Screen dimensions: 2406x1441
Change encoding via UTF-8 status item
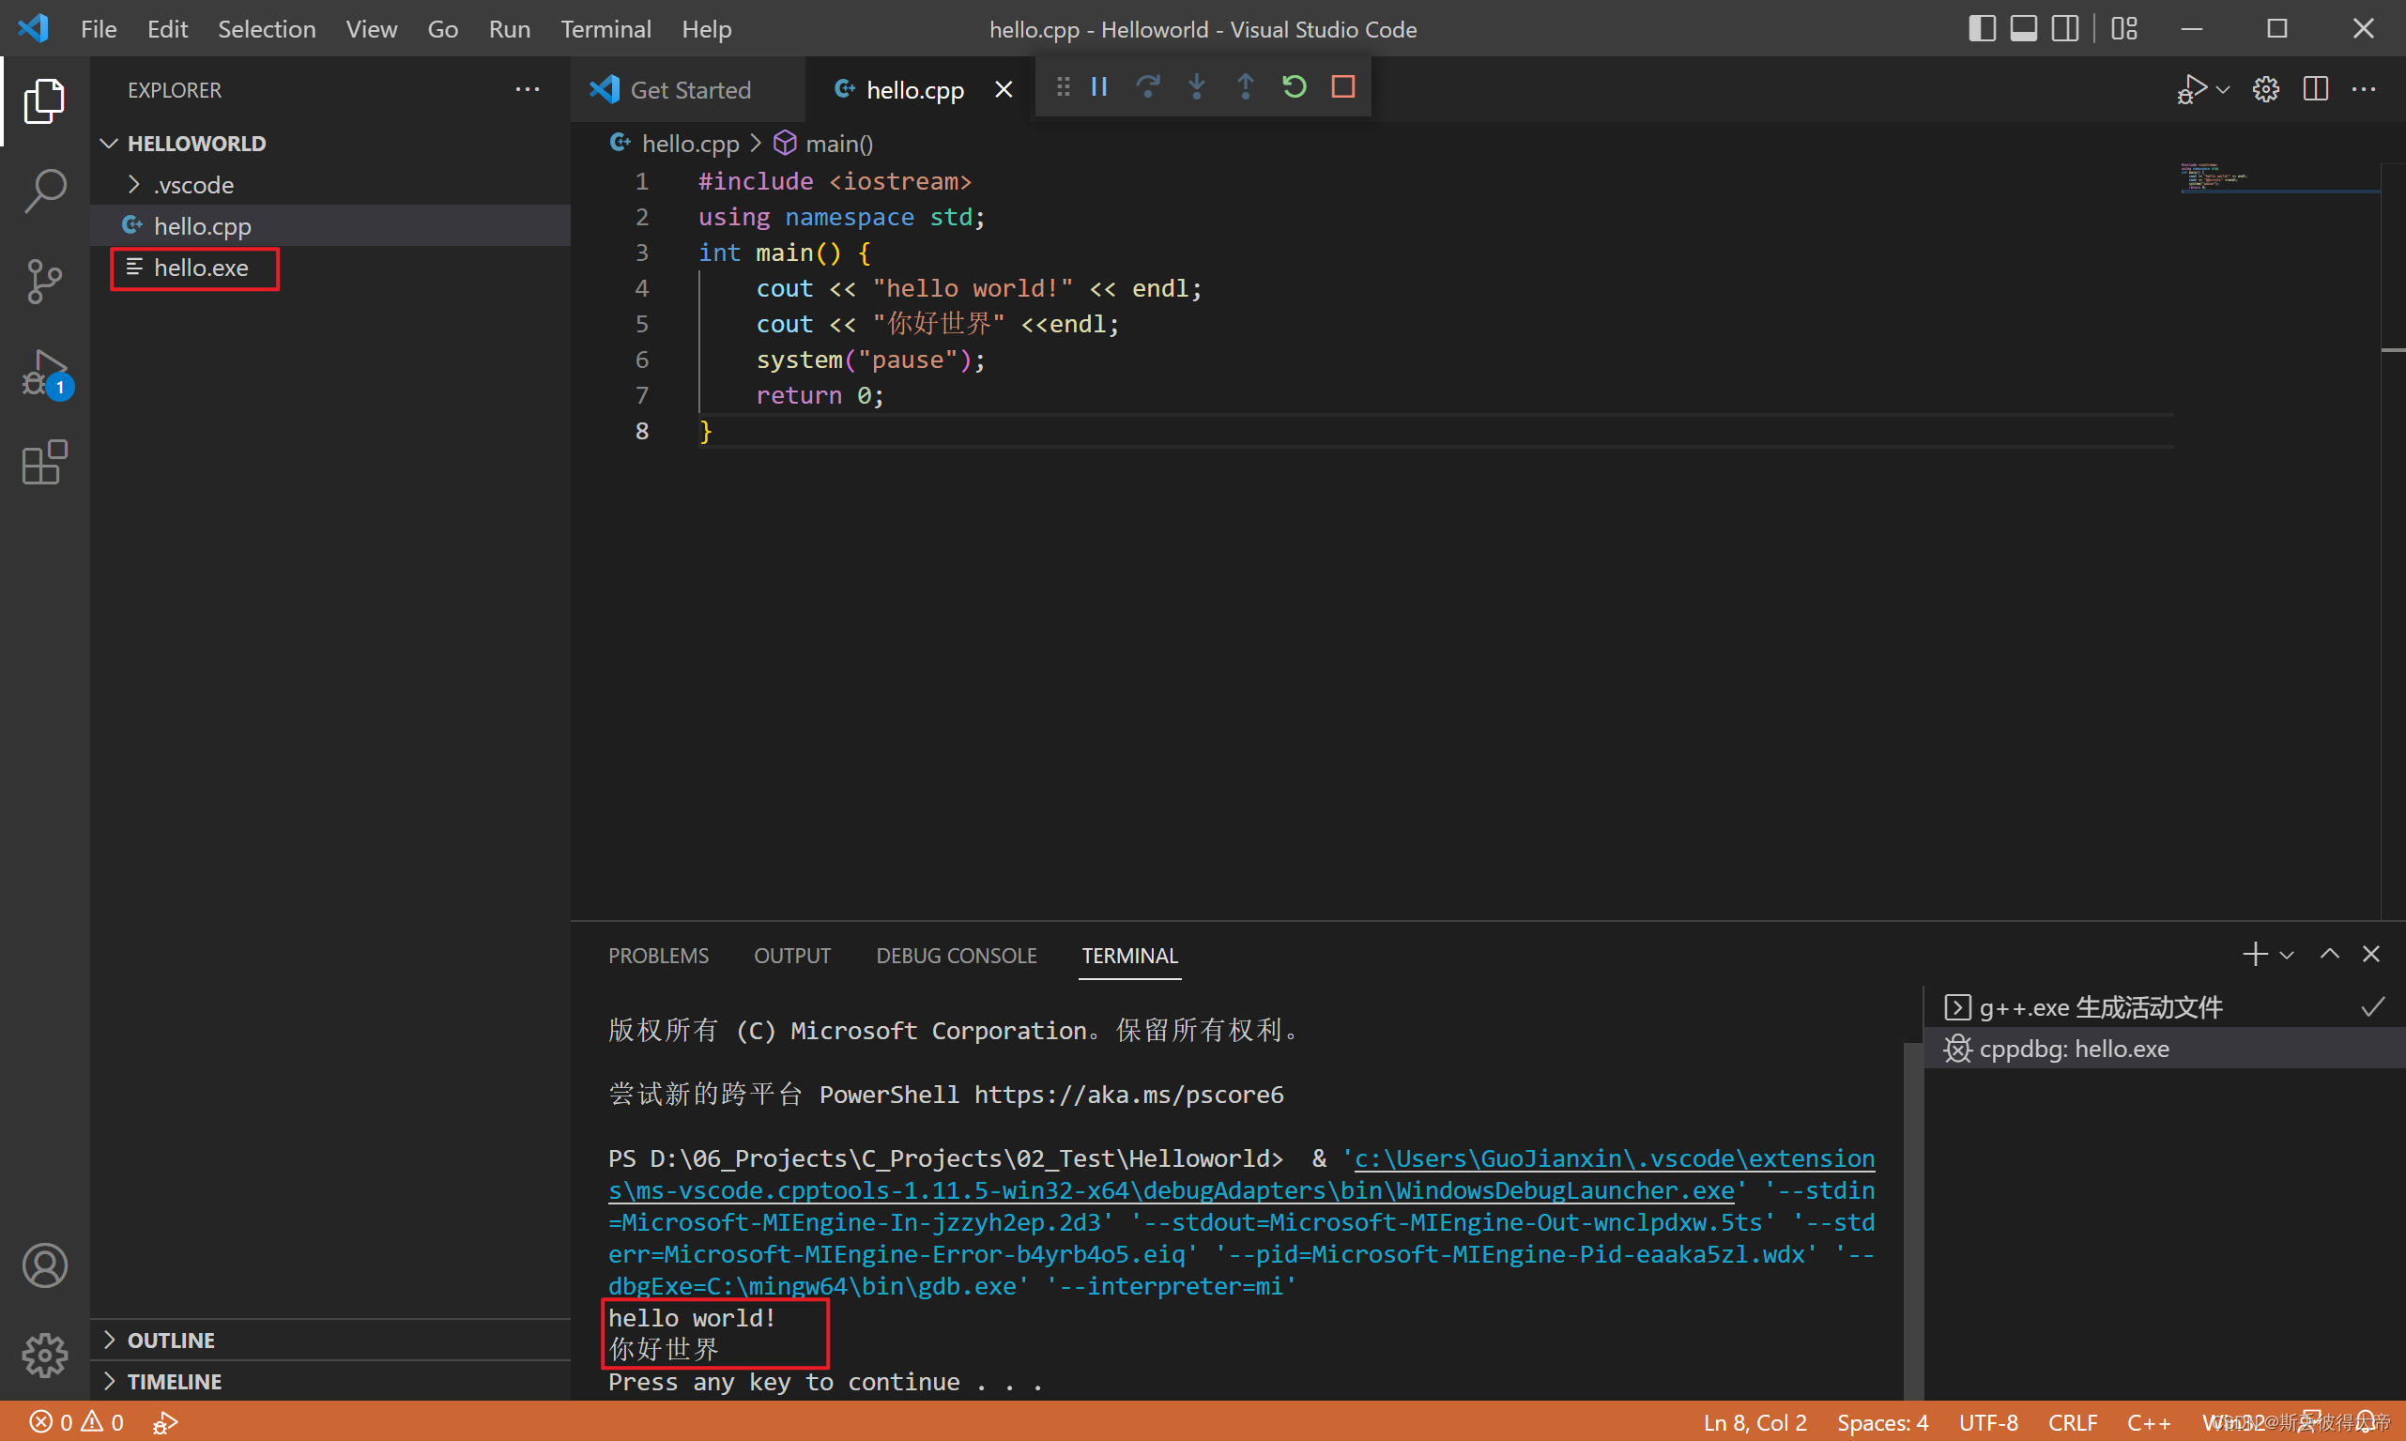pyautogui.click(x=1987, y=1422)
